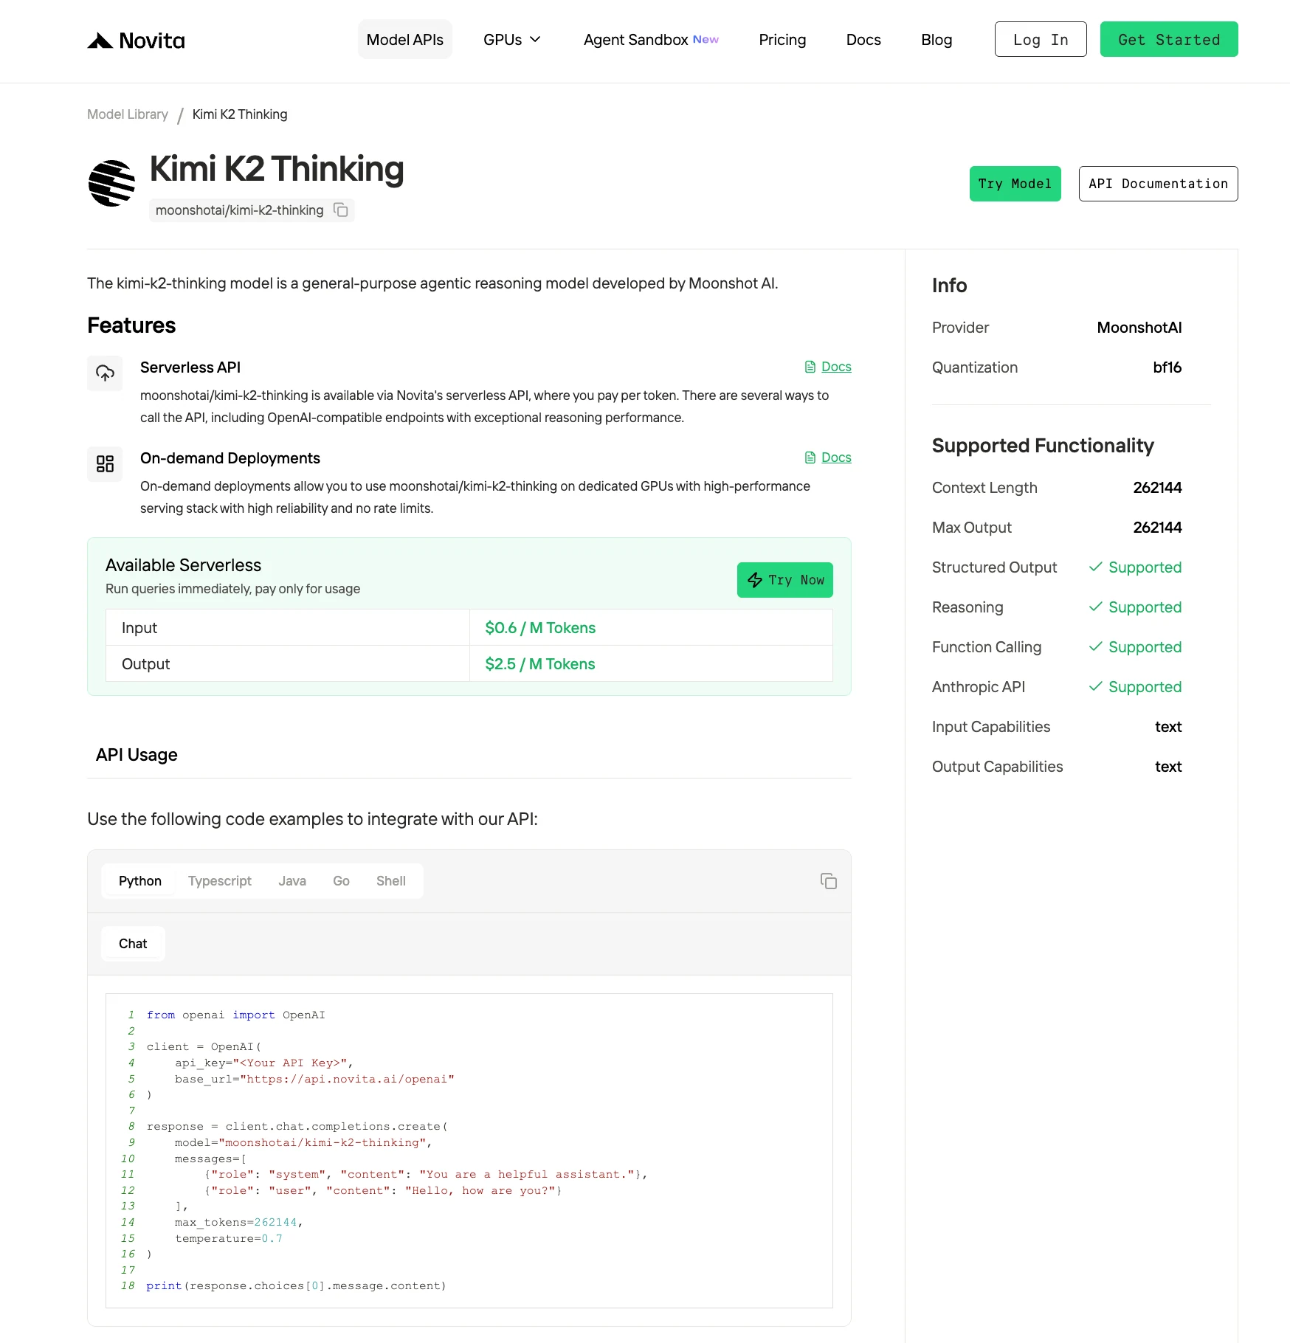Screen dimensions: 1290x1343
Task: Copy the moonshotai/kimi-k2-thinking model ID
Action: pyautogui.click(x=341, y=210)
